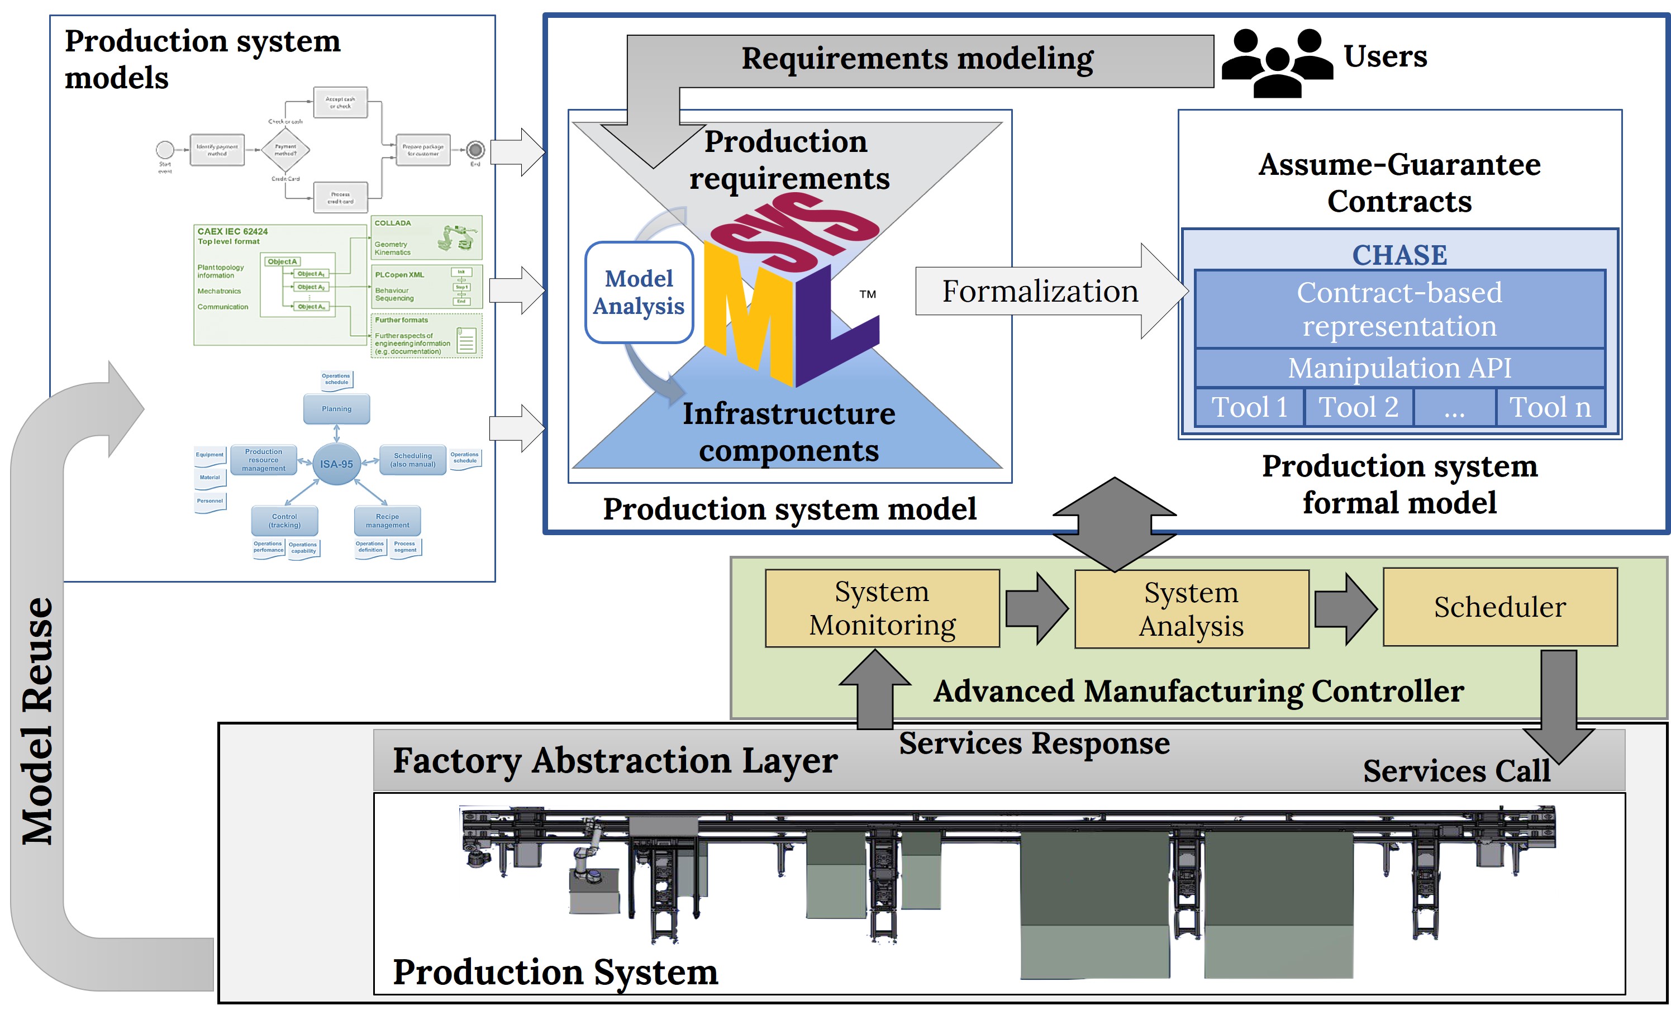This screenshot has height=1015, width=1671.
Task: Select the Tool 2 cell
Action: 1358,407
